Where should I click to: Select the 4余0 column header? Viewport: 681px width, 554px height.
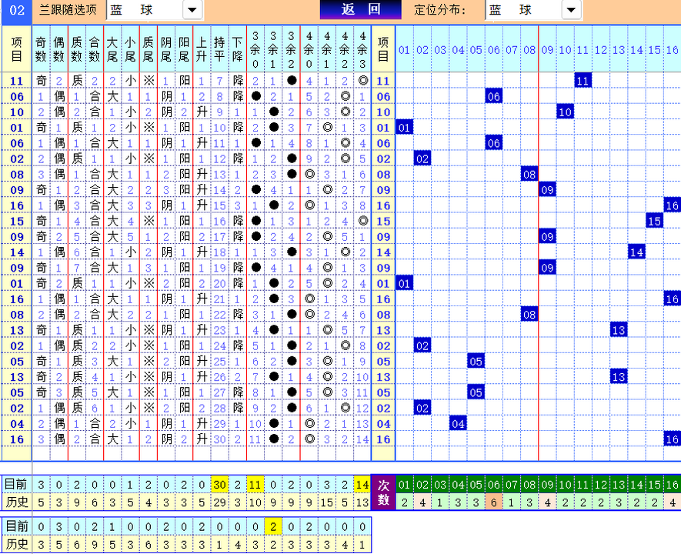[x=309, y=48]
